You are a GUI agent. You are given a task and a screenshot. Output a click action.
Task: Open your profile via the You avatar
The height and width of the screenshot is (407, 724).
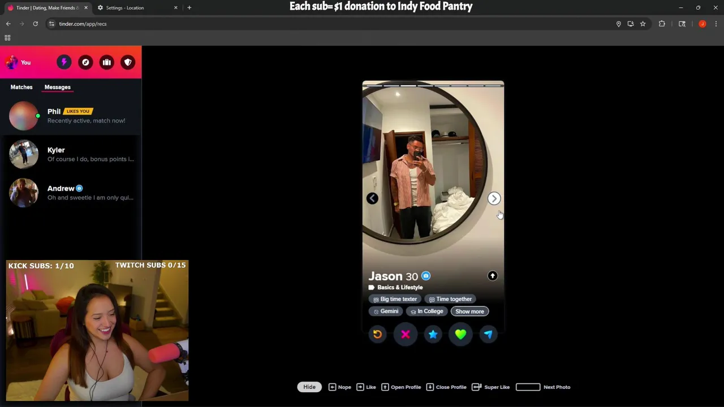click(x=19, y=62)
